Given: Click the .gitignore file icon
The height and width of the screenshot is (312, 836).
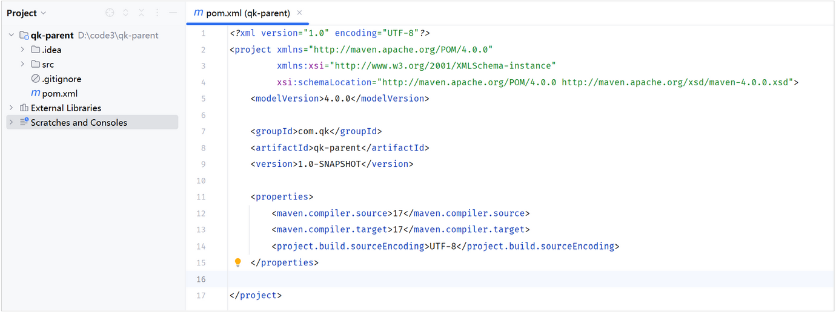Looking at the screenshot, I should [x=36, y=79].
